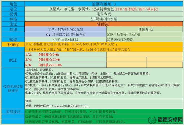The width and height of the screenshot is (184, 125).
Task: Select the '4灵性治愈+88868' cell
Action: 65,39
